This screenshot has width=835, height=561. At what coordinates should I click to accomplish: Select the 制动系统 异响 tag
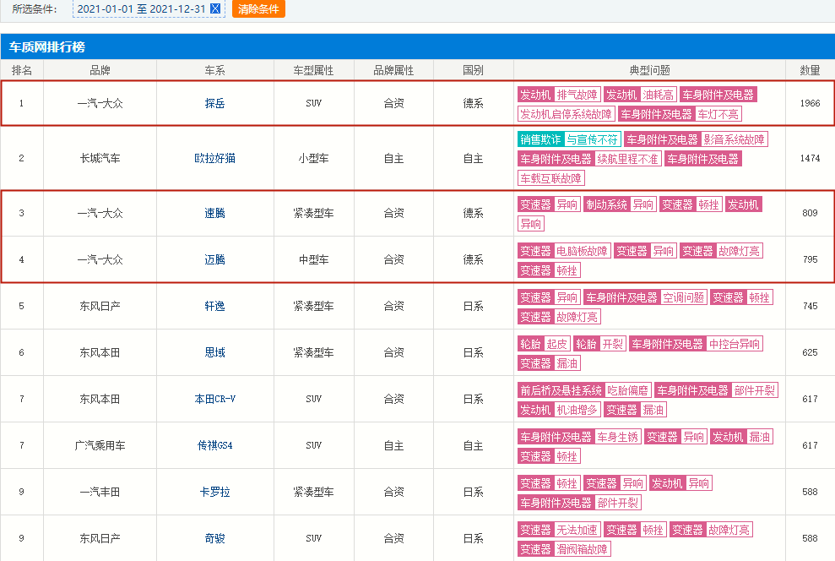[620, 204]
